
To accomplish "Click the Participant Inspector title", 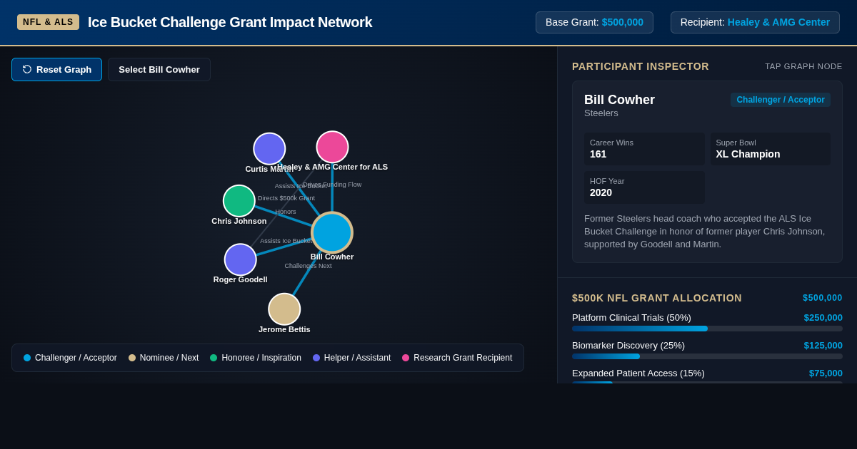I will click(x=641, y=66).
